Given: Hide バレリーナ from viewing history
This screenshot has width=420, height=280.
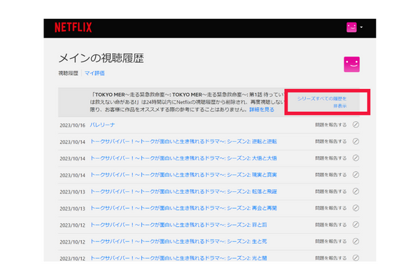Looking at the screenshot, I should tap(356, 125).
